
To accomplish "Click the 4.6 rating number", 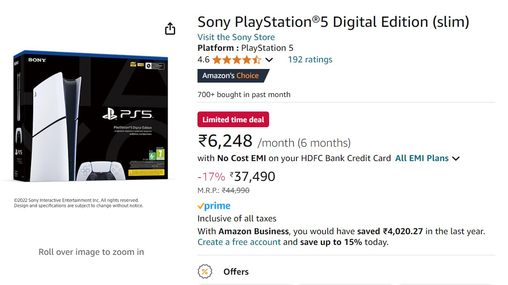I will (x=203, y=60).
